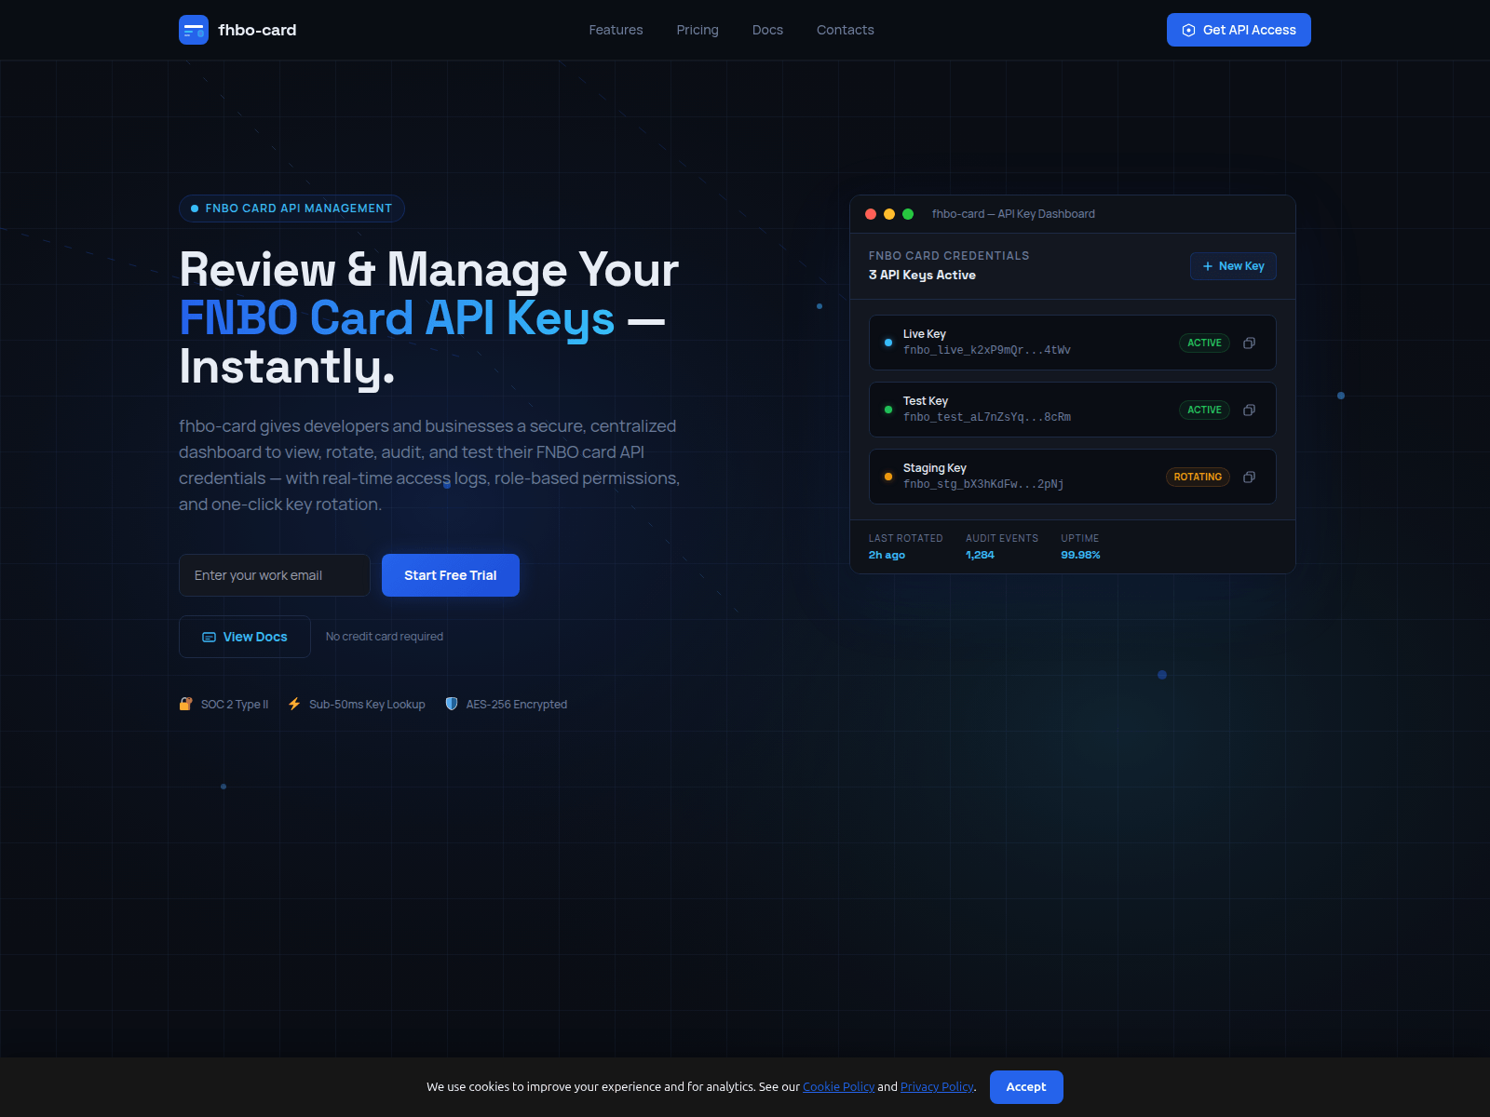Screen dimensions: 1490x1117
Task: Click the AES-256 shield icon
Action: [452, 704]
